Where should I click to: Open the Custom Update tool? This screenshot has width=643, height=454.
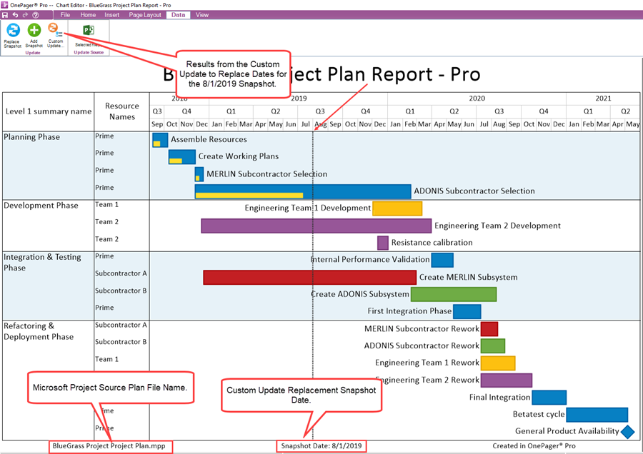click(x=54, y=30)
